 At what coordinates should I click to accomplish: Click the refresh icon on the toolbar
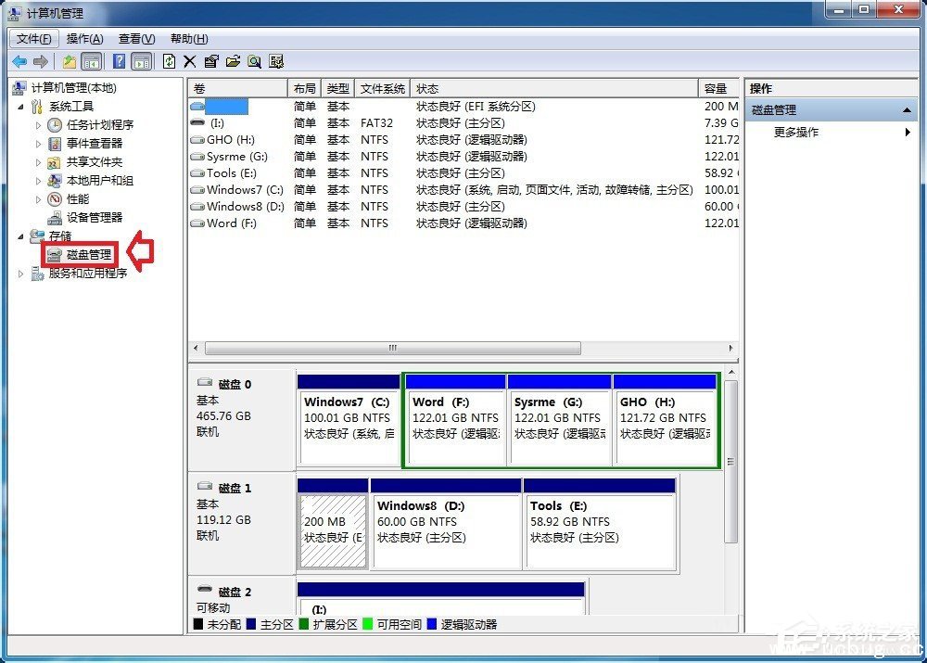click(x=169, y=61)
